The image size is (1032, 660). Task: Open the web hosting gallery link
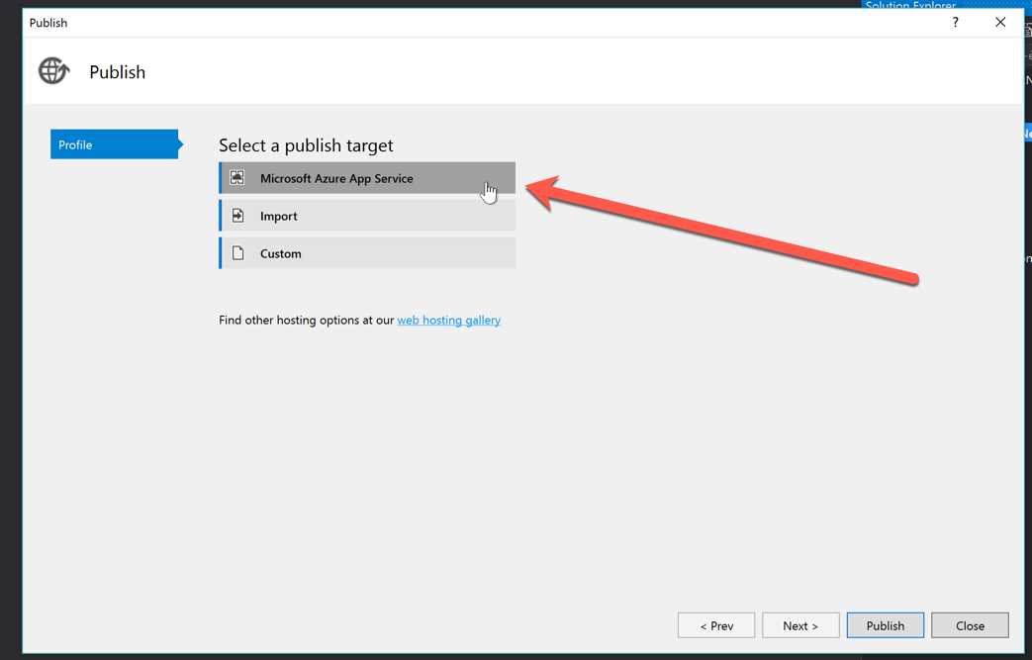(x=448, y=320)
